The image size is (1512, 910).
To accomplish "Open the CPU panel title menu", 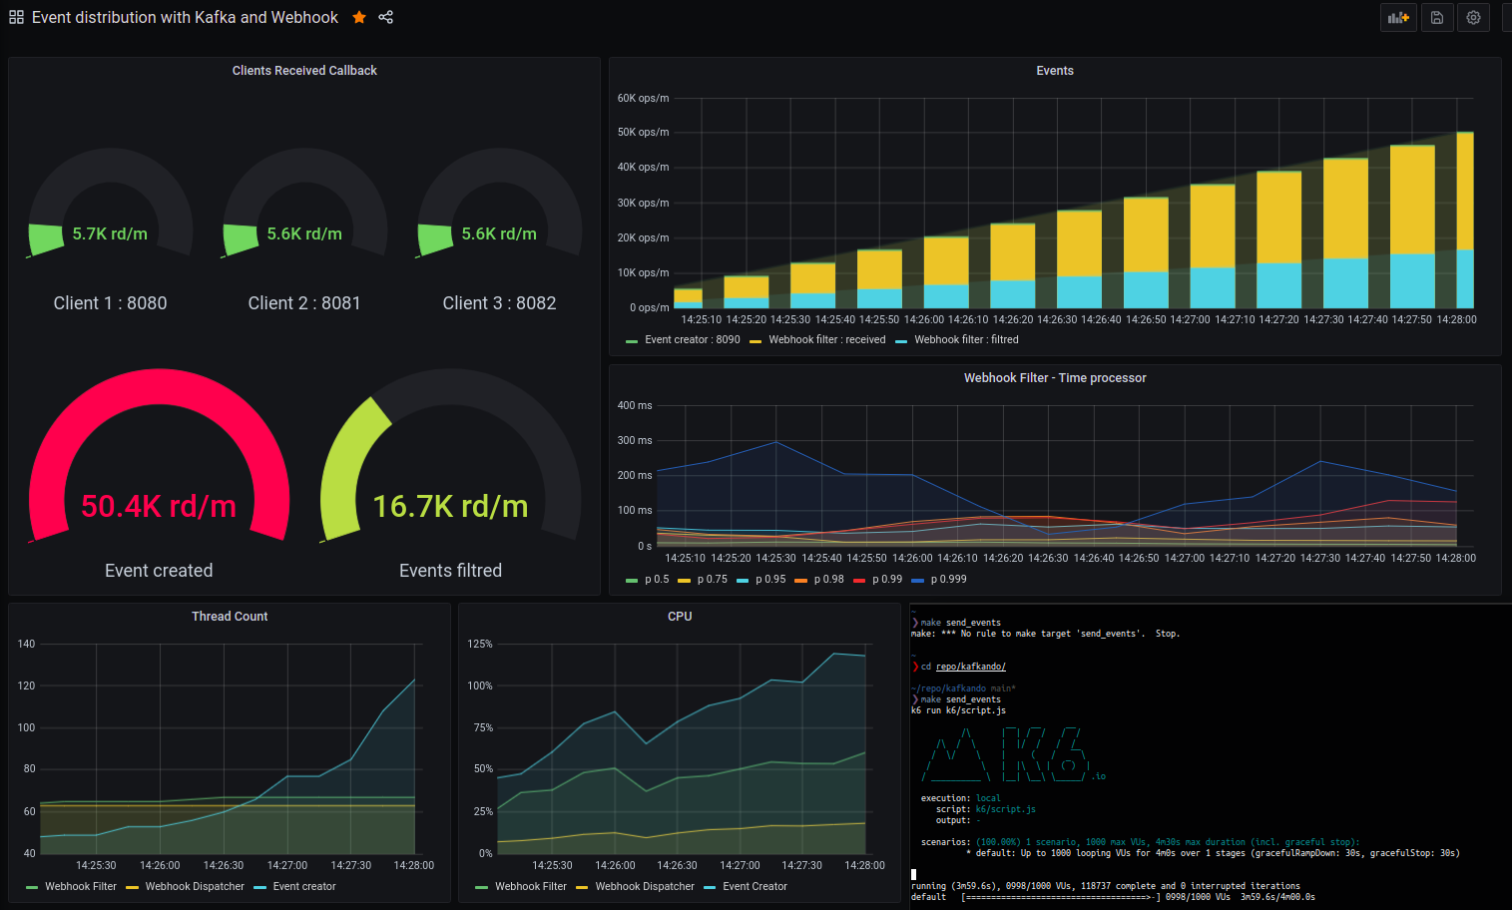I will 680,617.
